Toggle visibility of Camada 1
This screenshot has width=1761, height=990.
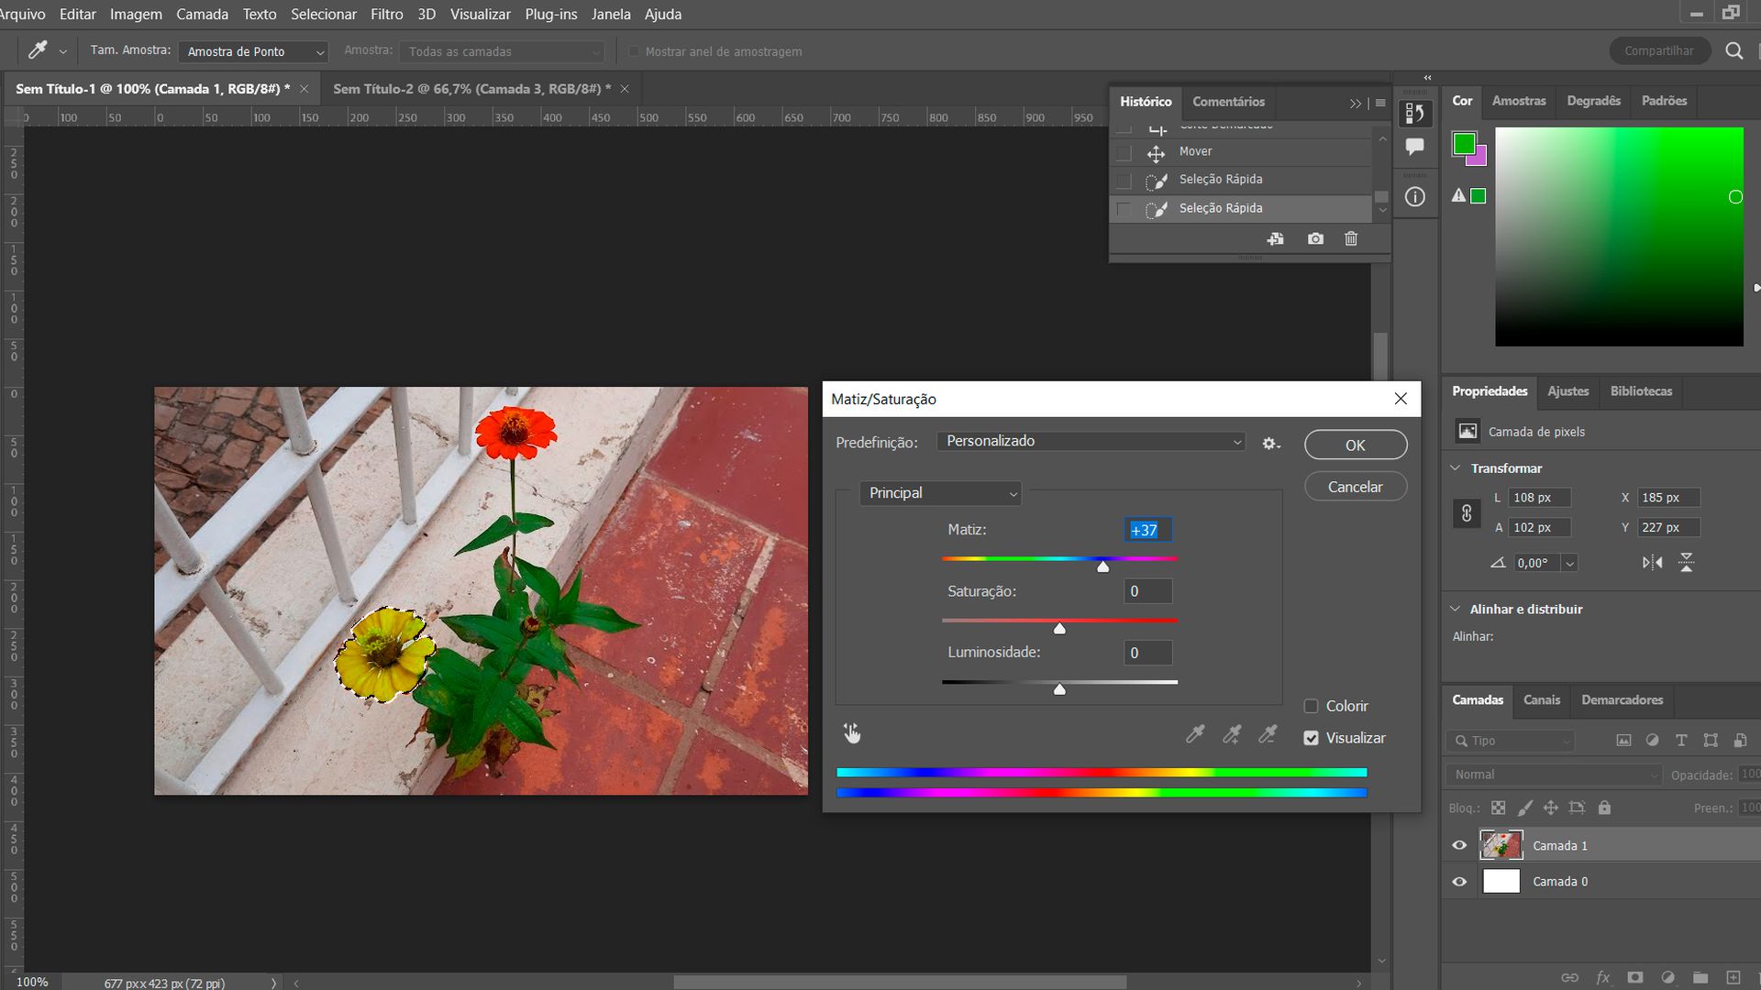(x=1460, y=843)
